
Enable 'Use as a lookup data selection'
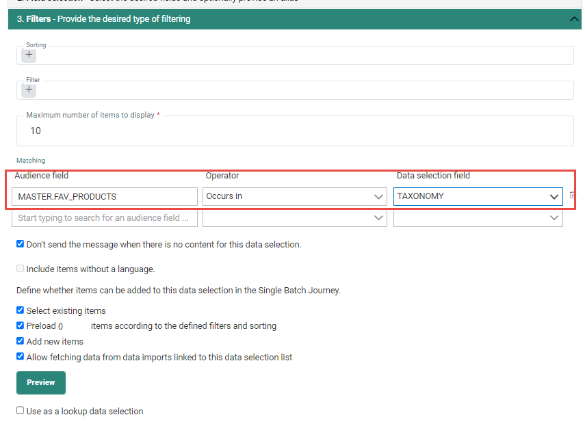click(x=21, y=411)
